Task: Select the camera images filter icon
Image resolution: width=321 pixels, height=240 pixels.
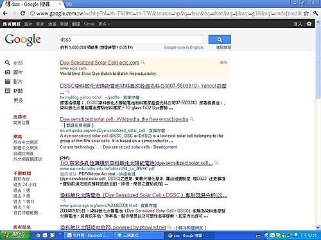Action: 8,72
